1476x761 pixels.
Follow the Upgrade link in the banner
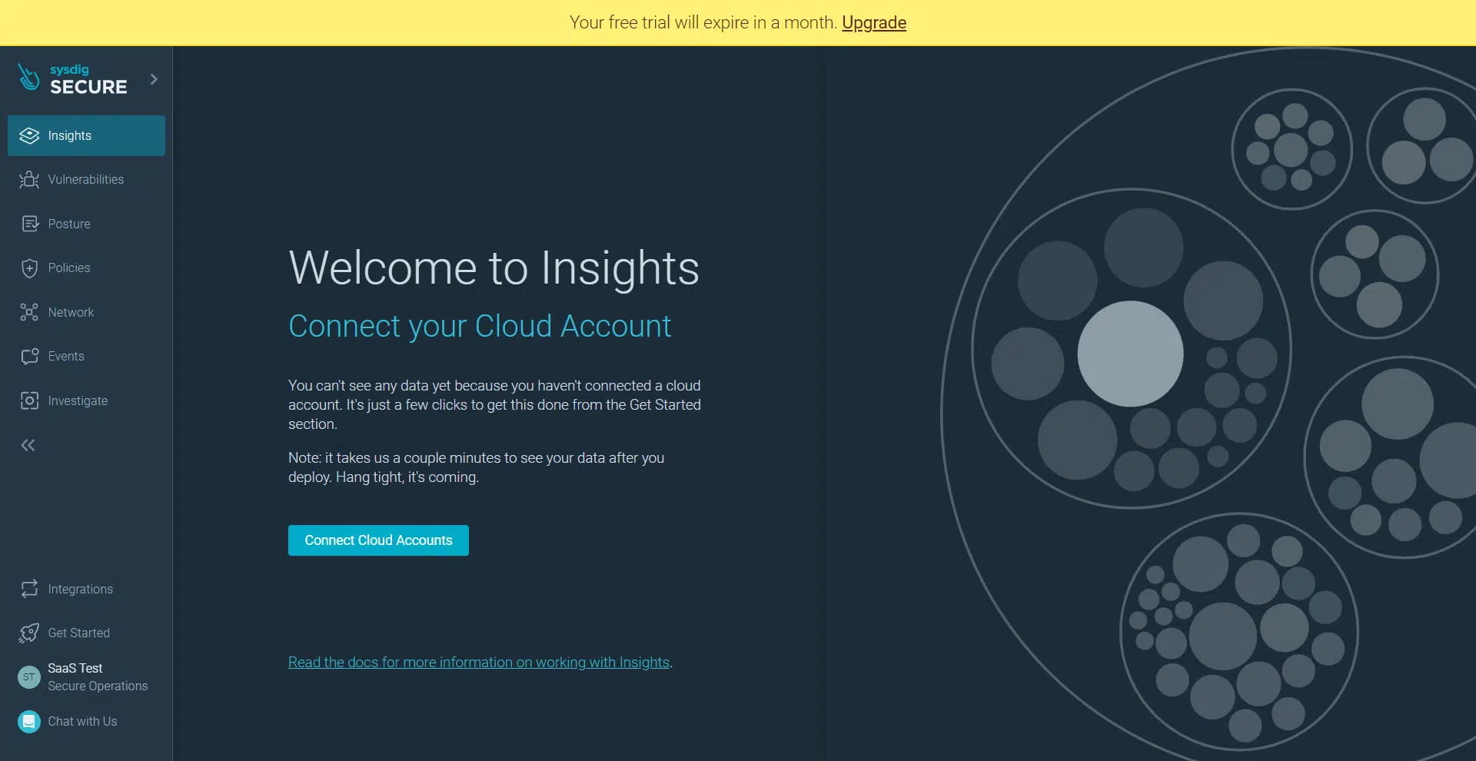click(873, 23)
